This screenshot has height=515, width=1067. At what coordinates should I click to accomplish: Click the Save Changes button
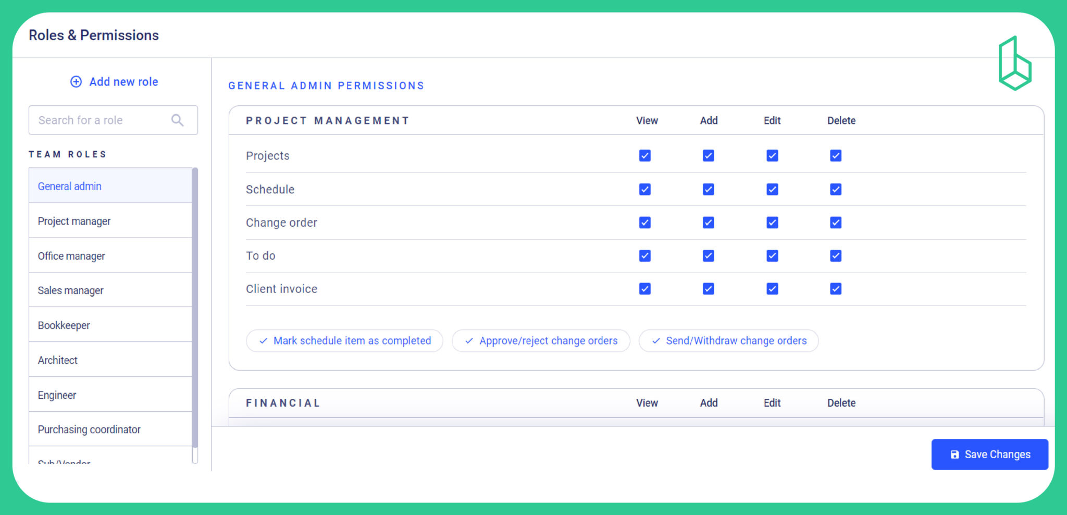(989, 455)
